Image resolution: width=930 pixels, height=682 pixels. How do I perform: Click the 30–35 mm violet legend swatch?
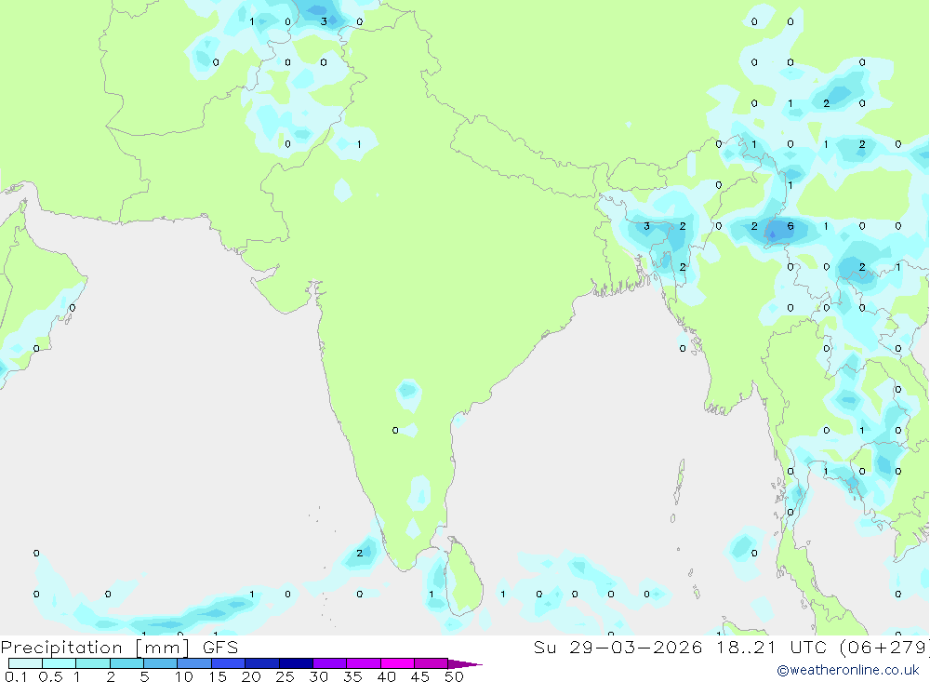pos(330,663)
